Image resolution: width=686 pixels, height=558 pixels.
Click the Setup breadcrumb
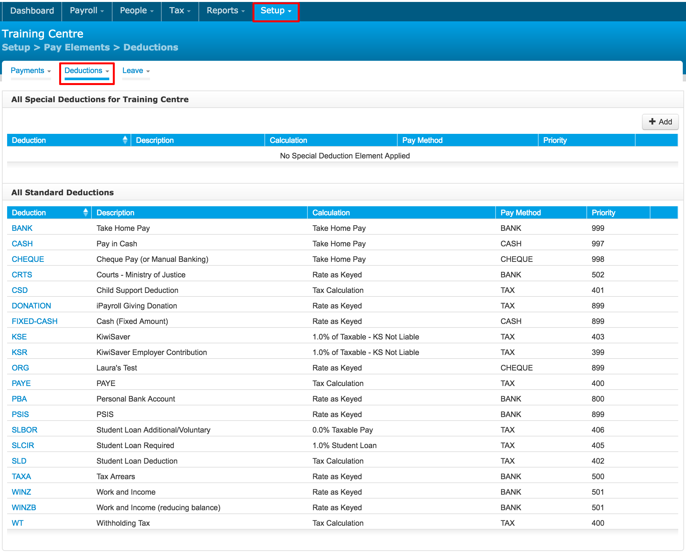(16, 47)
